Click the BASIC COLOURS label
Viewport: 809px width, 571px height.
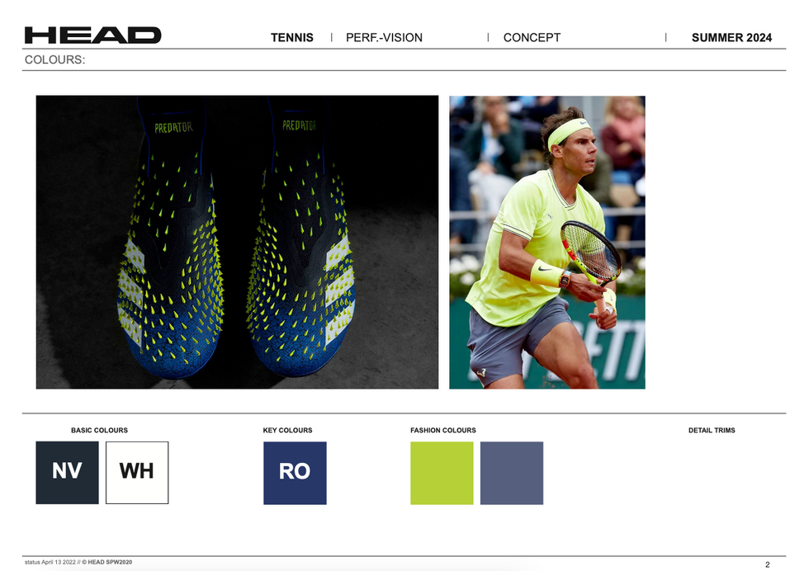pyautogui.click(x=100, y=430)
